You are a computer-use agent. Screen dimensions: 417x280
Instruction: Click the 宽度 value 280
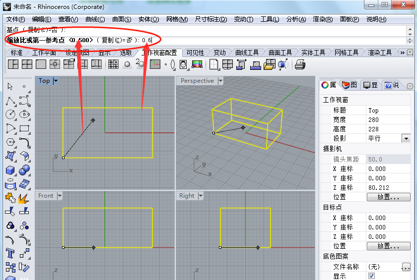(x=388, y=120)
